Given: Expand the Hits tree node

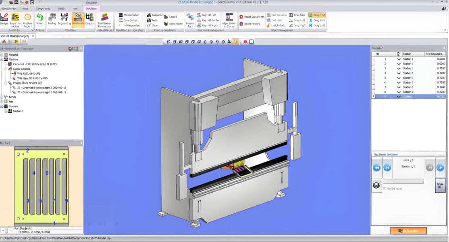Looking at the screenshot, I should click(x=2, y=102).
